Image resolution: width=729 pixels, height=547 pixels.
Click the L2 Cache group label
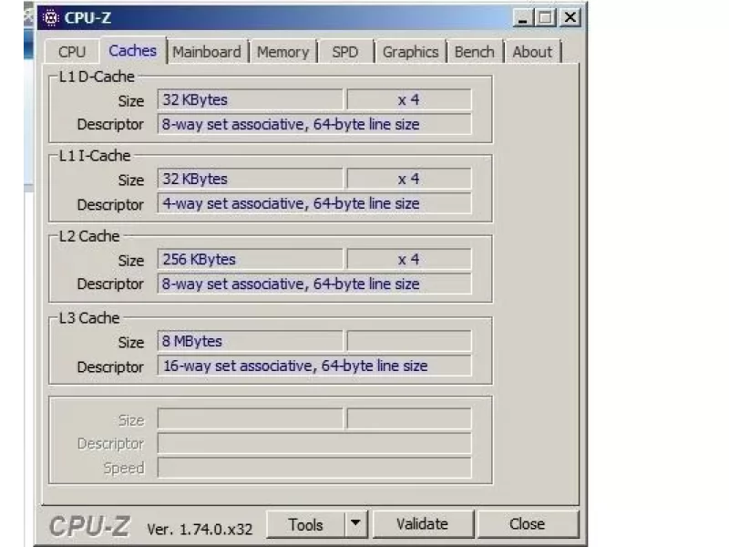point(89,236)
